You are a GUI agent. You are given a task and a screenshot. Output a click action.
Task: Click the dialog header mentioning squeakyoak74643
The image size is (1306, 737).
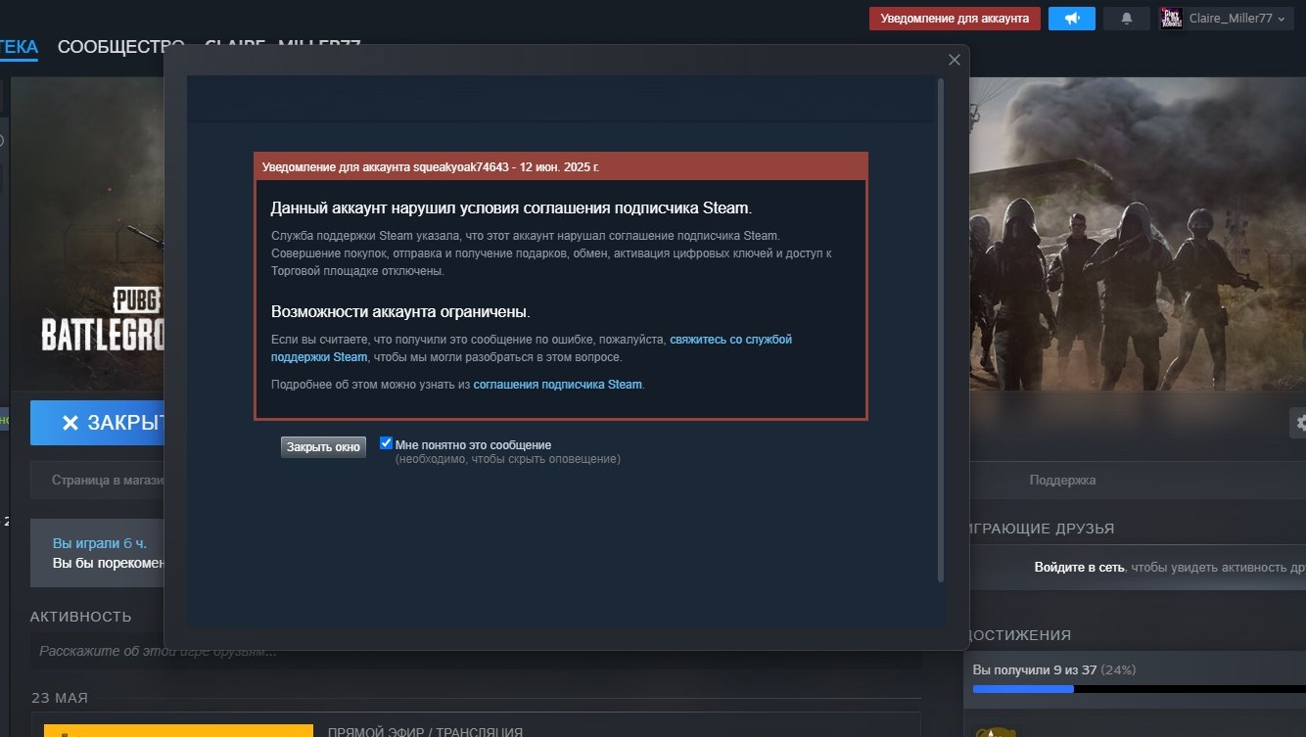click(561, 166)
